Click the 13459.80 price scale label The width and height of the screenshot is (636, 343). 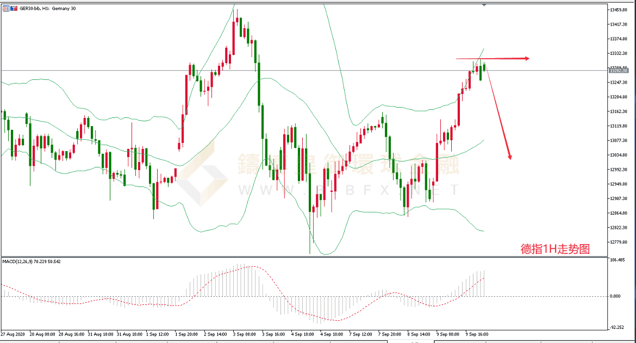(620, 10)
